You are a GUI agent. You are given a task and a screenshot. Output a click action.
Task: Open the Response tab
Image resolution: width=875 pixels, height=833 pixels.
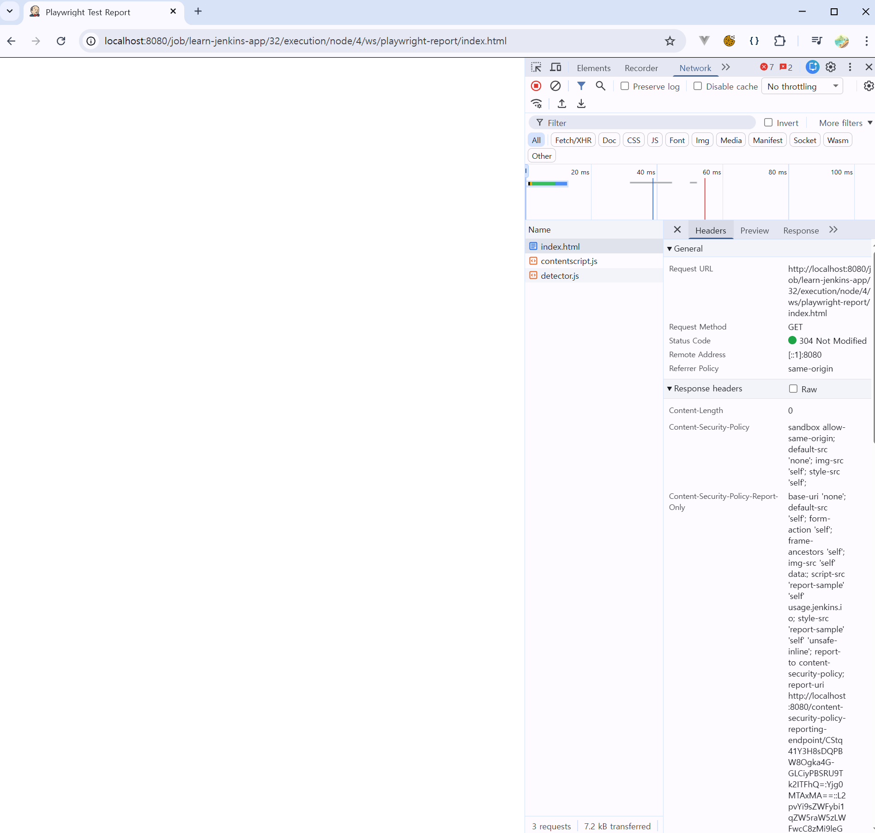point(801,231)
